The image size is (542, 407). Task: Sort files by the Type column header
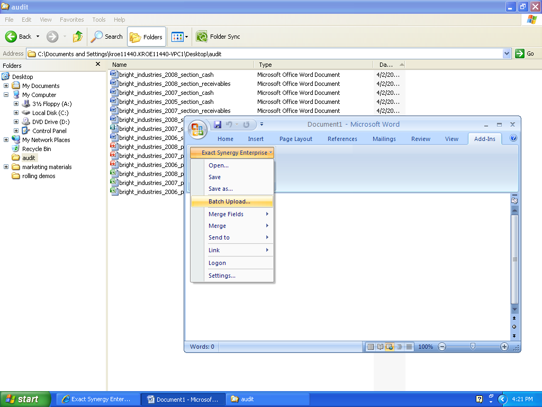point(313,65)
